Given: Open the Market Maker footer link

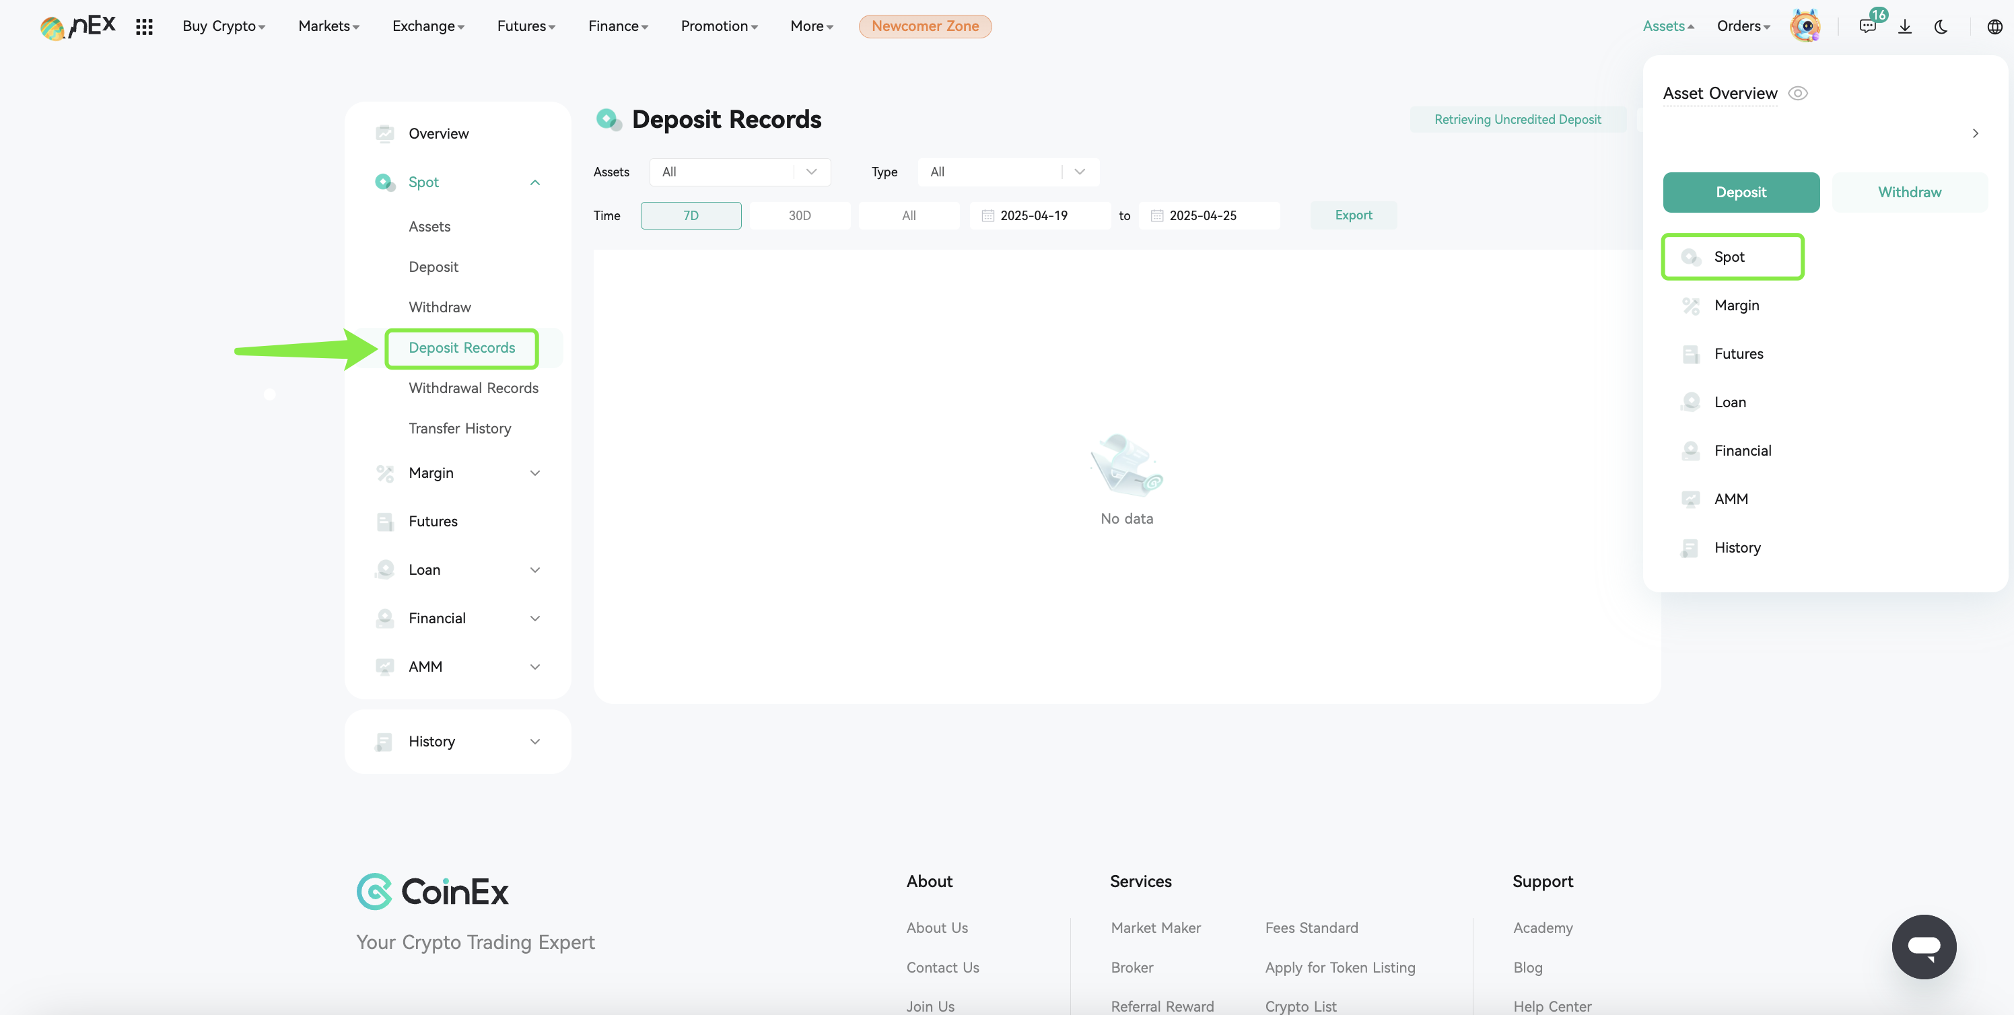Looking at the screenshot, I should point(1156,928).
